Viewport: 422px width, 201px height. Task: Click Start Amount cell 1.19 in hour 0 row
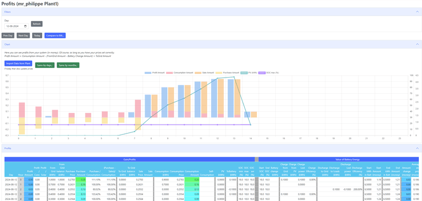[x=376, y=179]
